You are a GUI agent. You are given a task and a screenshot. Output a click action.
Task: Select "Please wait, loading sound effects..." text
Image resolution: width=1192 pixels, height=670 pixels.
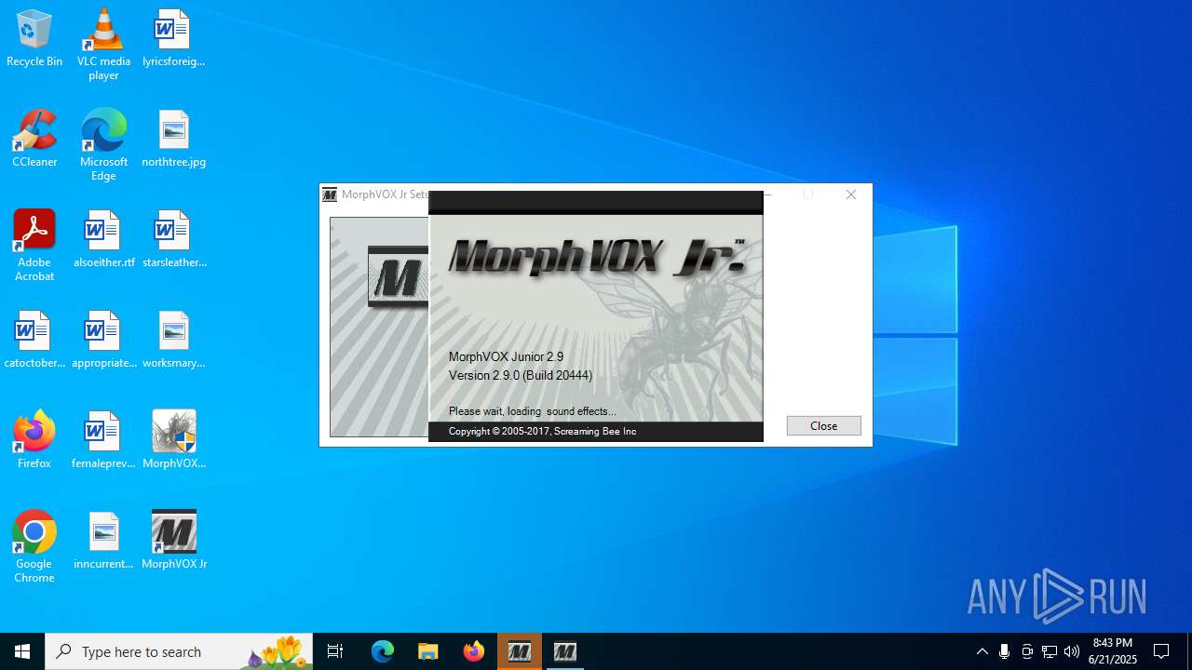pyautogui.click(x=532, y=411)
